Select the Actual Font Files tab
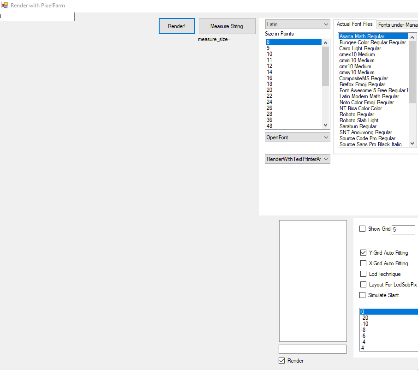This screenshot has height=370, width=418. point(355,25)
